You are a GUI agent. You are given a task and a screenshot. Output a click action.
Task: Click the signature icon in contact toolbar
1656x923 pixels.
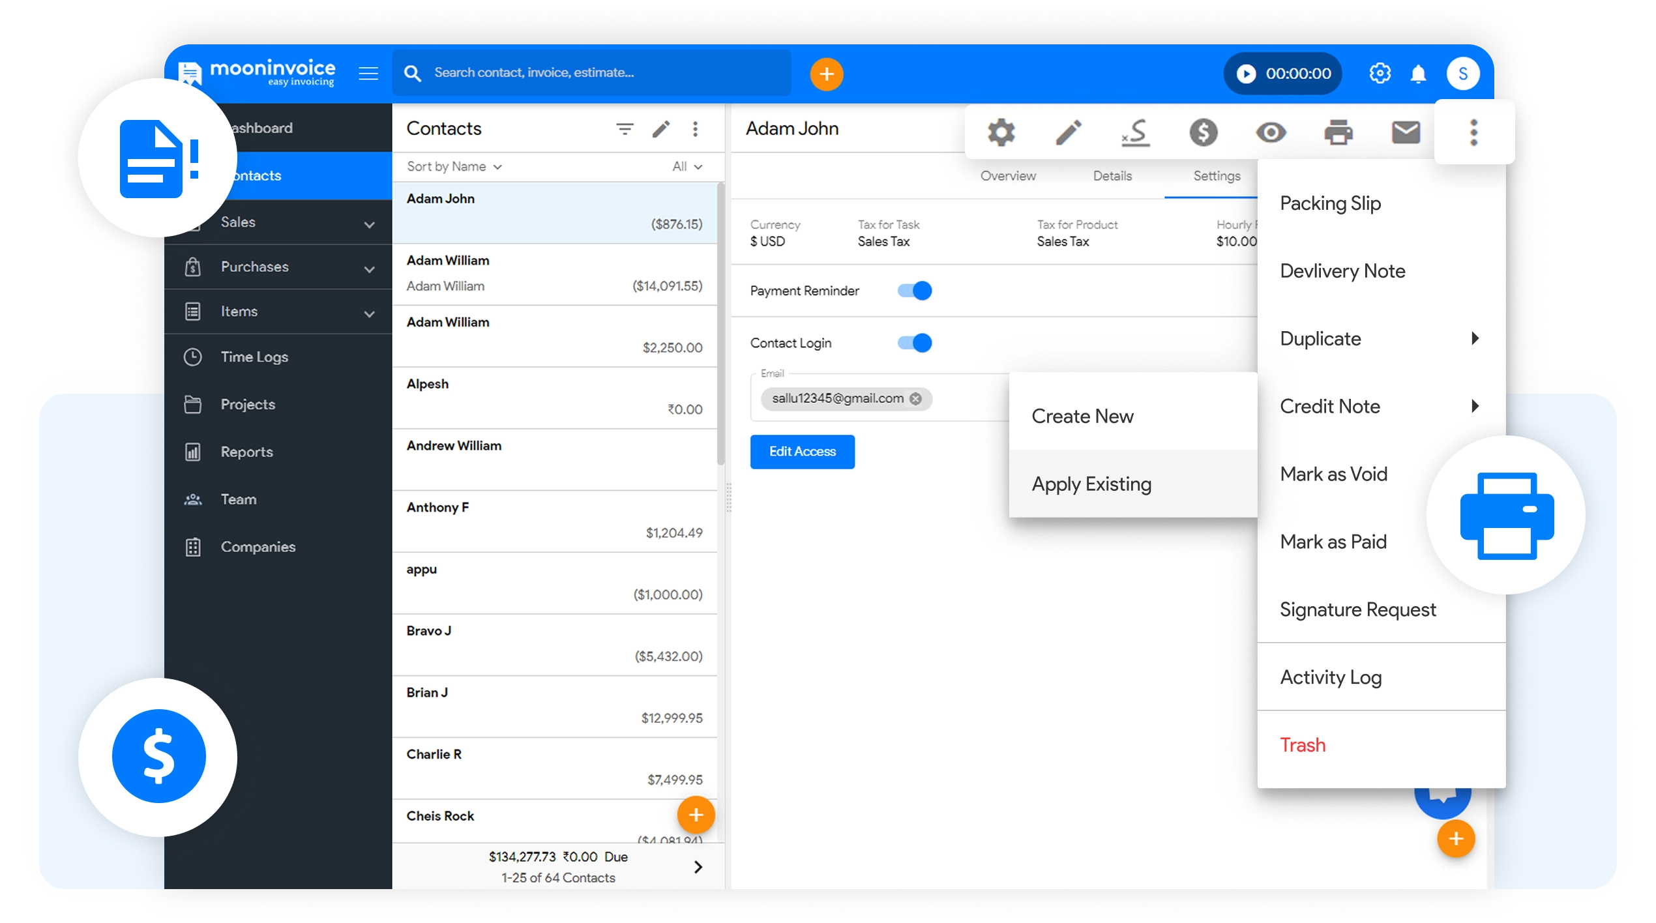1136,132
